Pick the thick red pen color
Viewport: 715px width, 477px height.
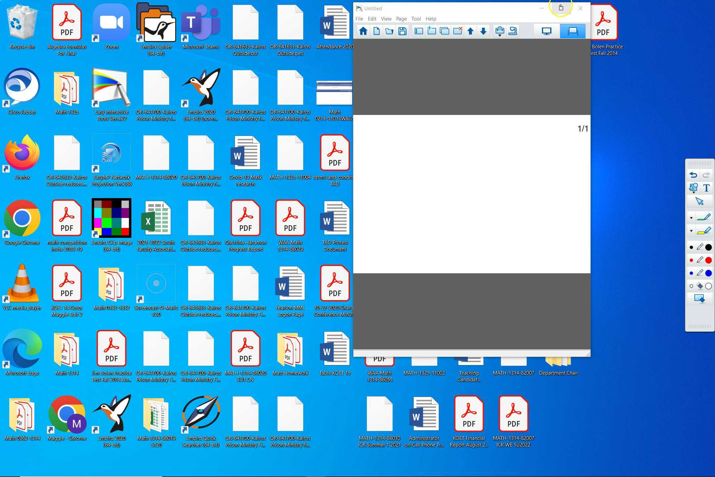coord(708,260)
